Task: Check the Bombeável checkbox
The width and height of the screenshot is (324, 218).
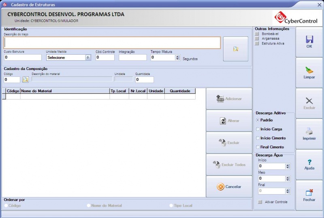Action: click(x=257, y=34)
